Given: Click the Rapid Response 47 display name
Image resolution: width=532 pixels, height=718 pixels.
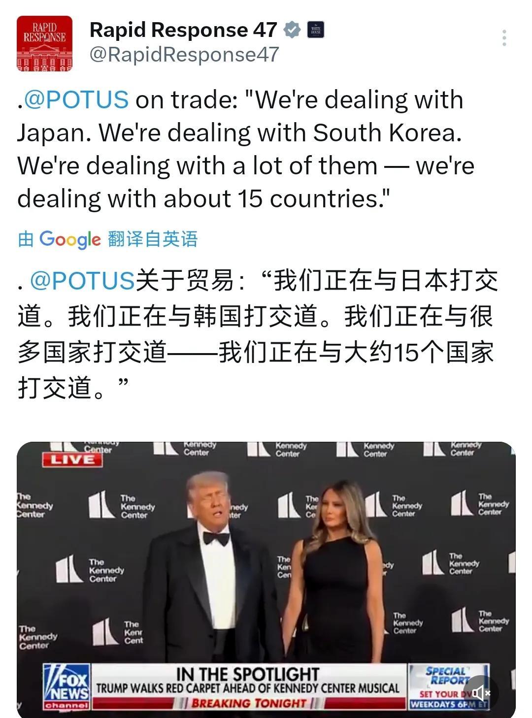Looking at the screenshot, I should (x=183, y=30).
